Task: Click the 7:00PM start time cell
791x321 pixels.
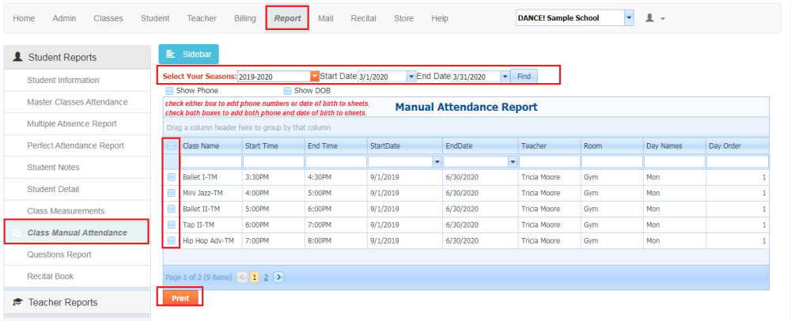Action: click(273, 241)
